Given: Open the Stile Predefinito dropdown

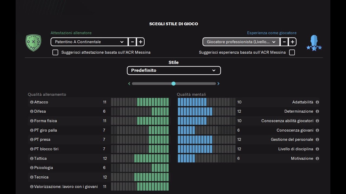Looking at the screenshot, I should coord(174,70).
